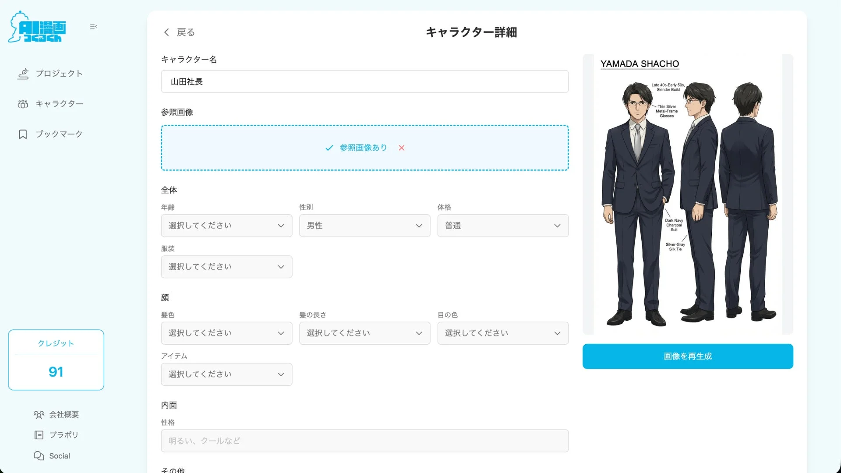Select the キャラクター sidebar icon
Image resolution: width=841 pixels, height=473 pixels.
click(23, 104)
